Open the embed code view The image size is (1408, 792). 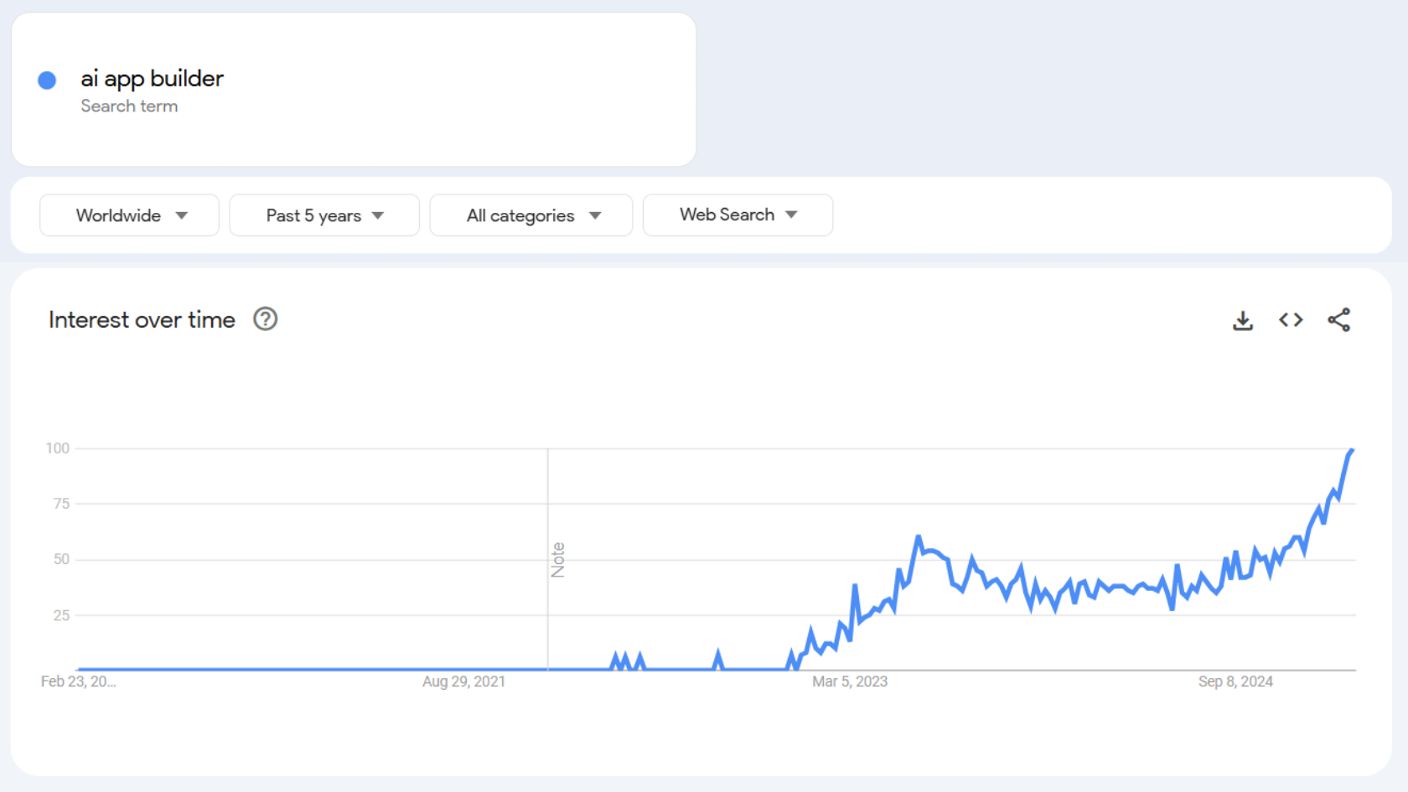1291,319
